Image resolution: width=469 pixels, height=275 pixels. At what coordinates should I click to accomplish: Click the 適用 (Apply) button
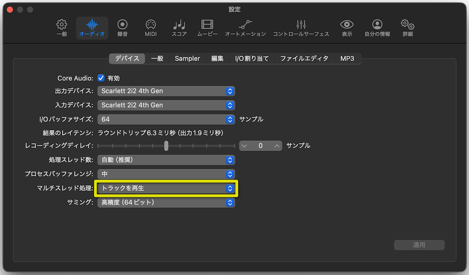tap(419, 244)
